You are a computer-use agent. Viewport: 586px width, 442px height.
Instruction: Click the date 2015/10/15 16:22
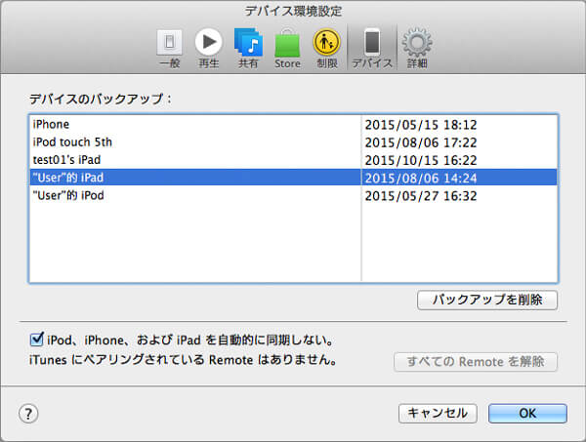point(421,161)
